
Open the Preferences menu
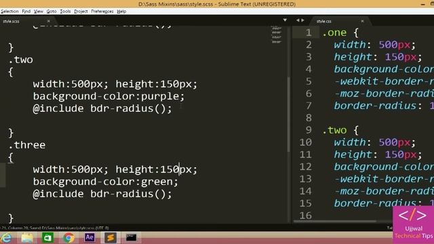(x=102, y=12)
